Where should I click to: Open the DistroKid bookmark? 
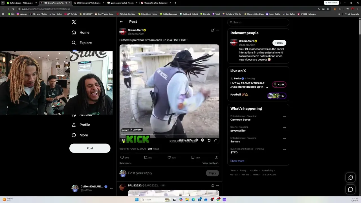click(205, 14)
